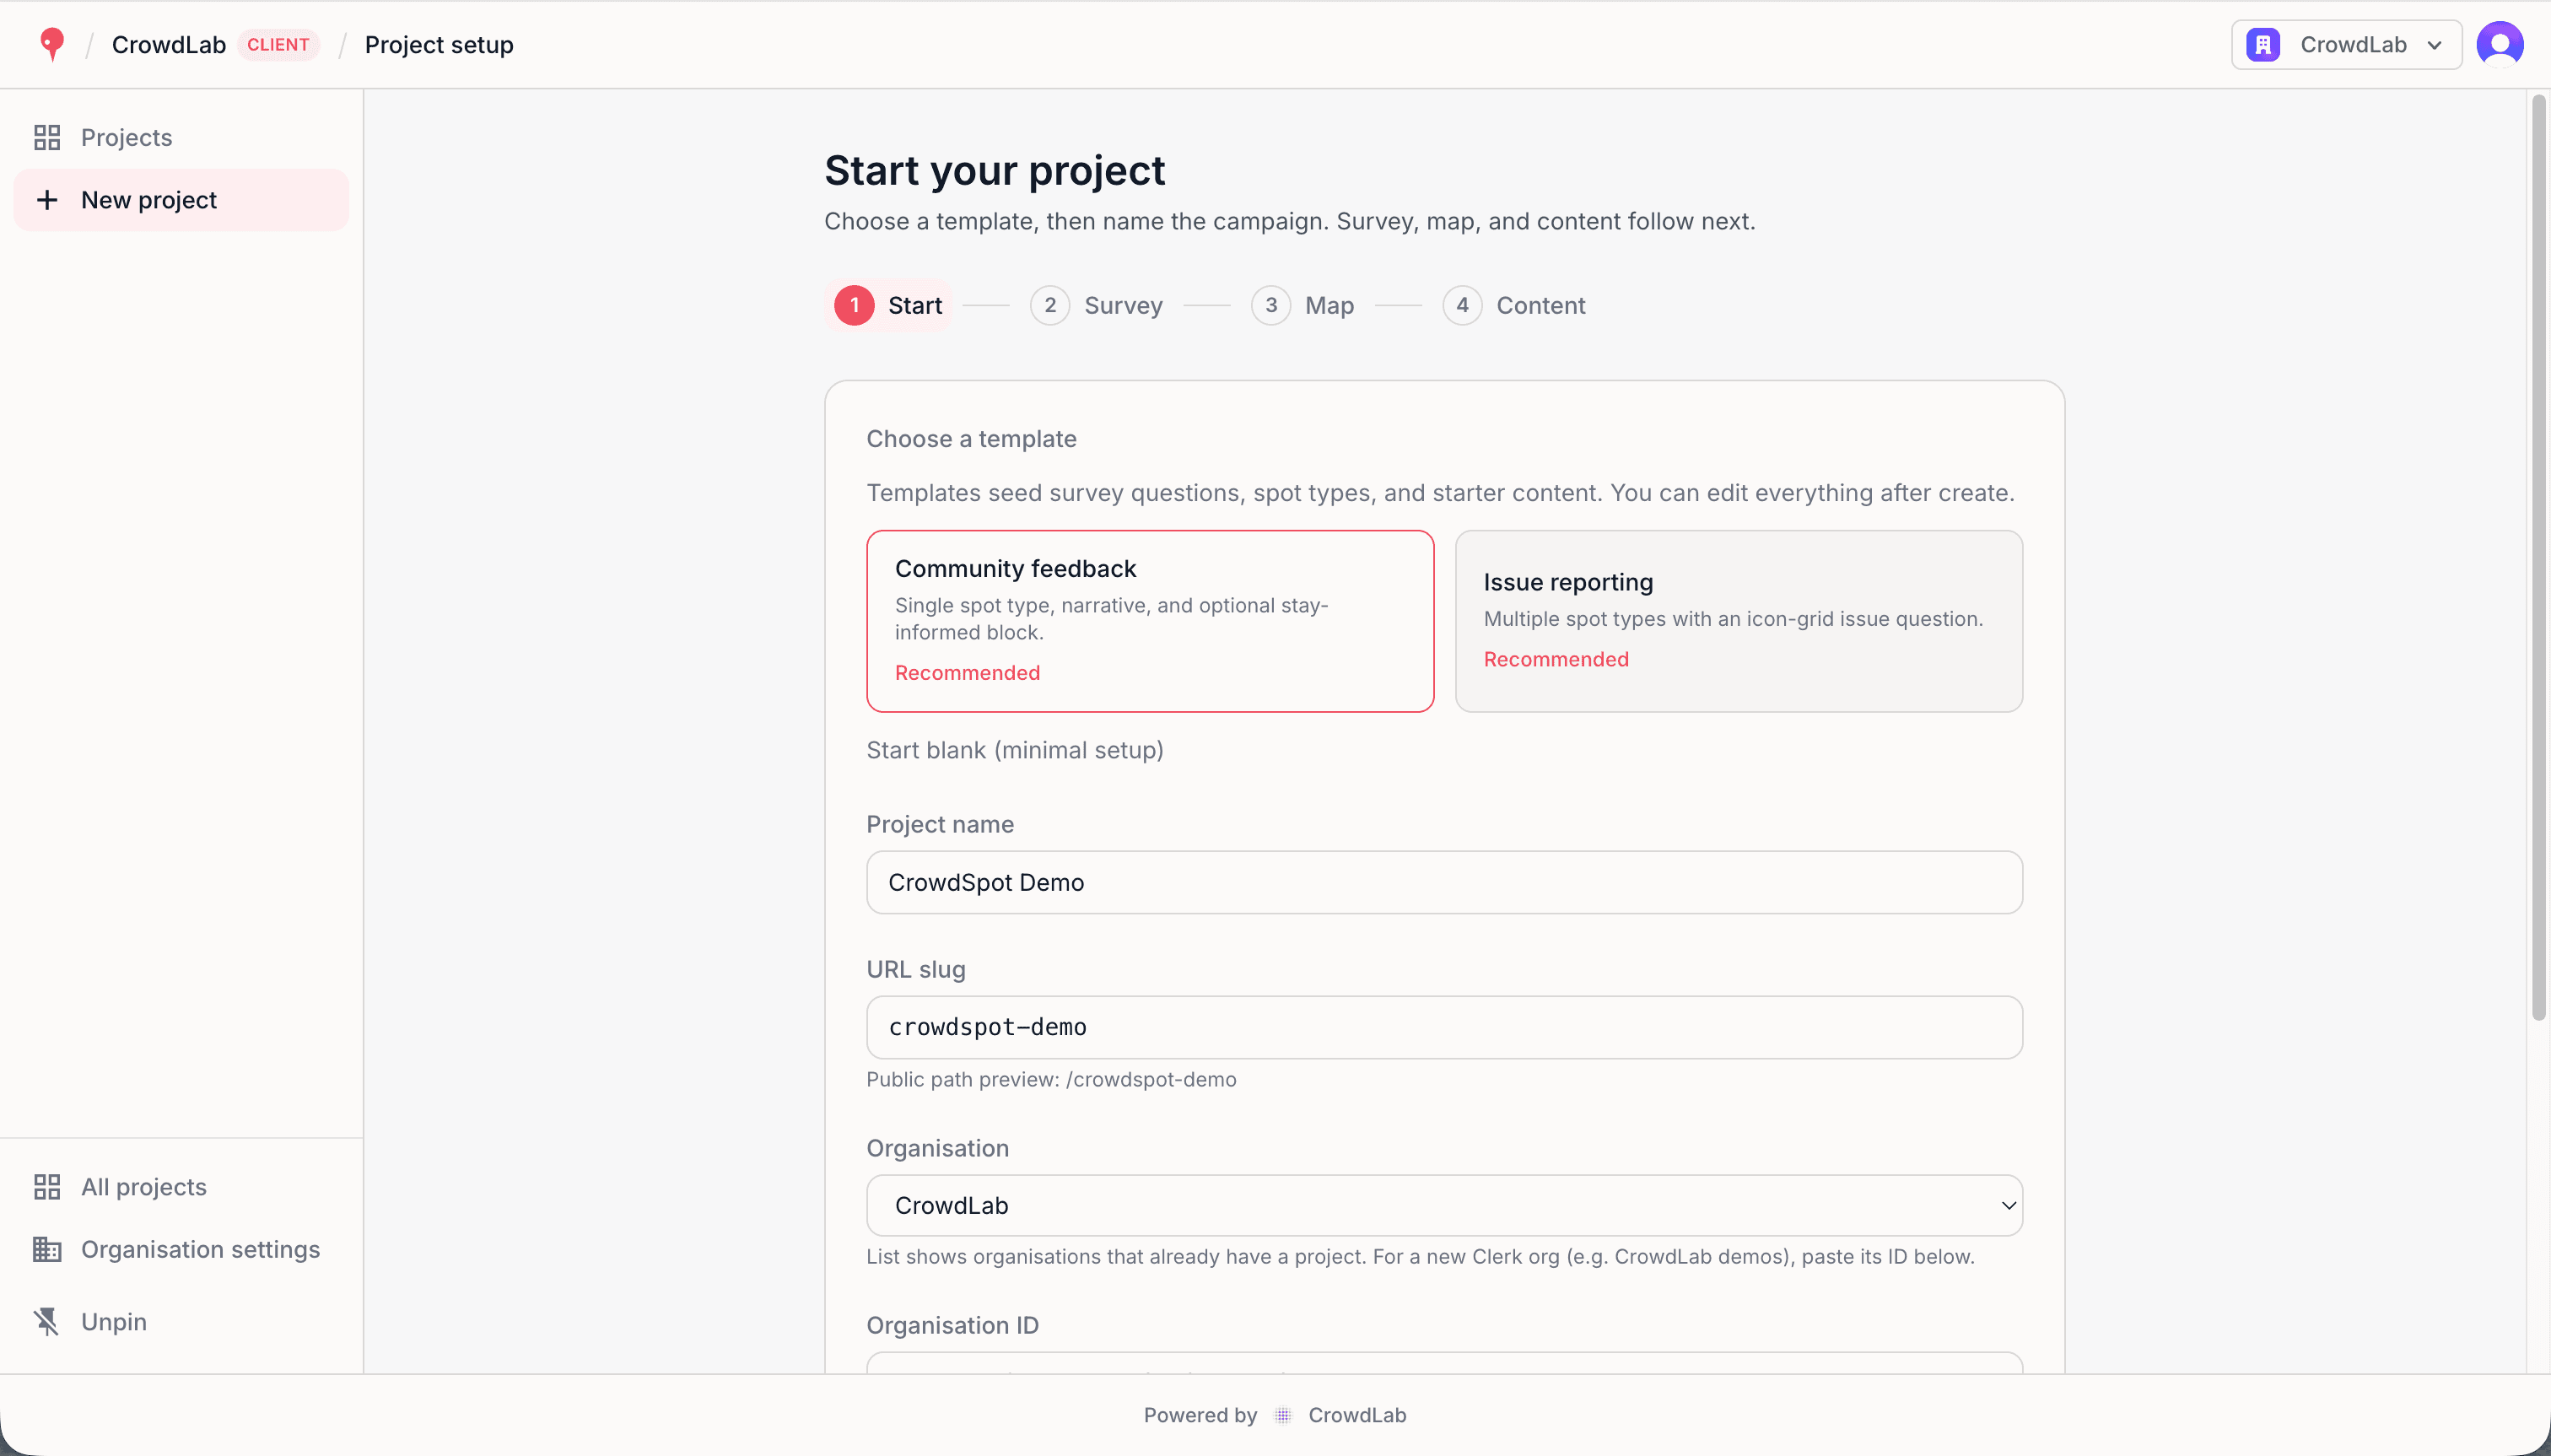Click the Project name label
The image size is (2551, 1456).
pyautogui.click(x=940, y=824)
